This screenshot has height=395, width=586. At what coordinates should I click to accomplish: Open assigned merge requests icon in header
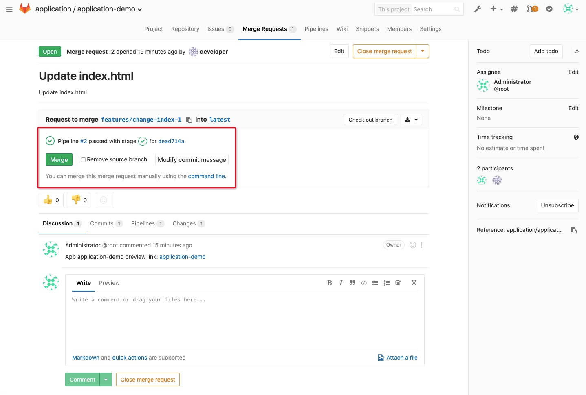532,9
